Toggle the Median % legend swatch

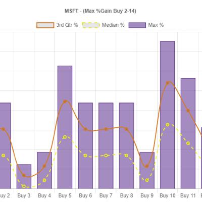[x=91, y=25]
